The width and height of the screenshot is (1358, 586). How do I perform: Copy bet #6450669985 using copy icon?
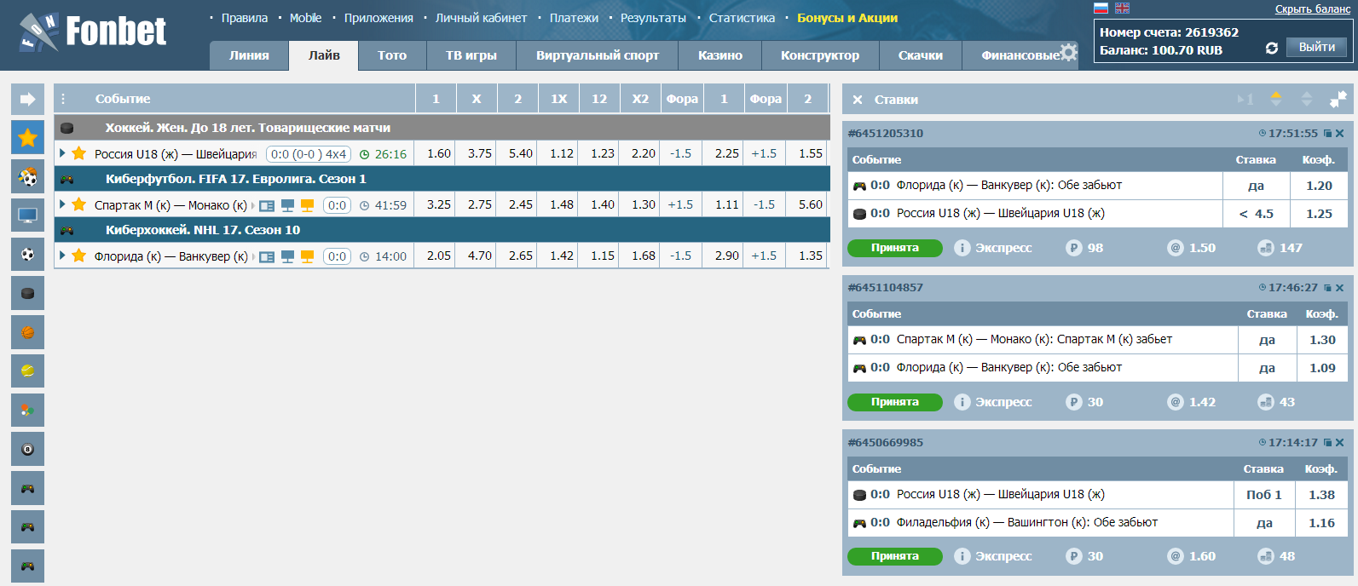tap(1327, 443)
